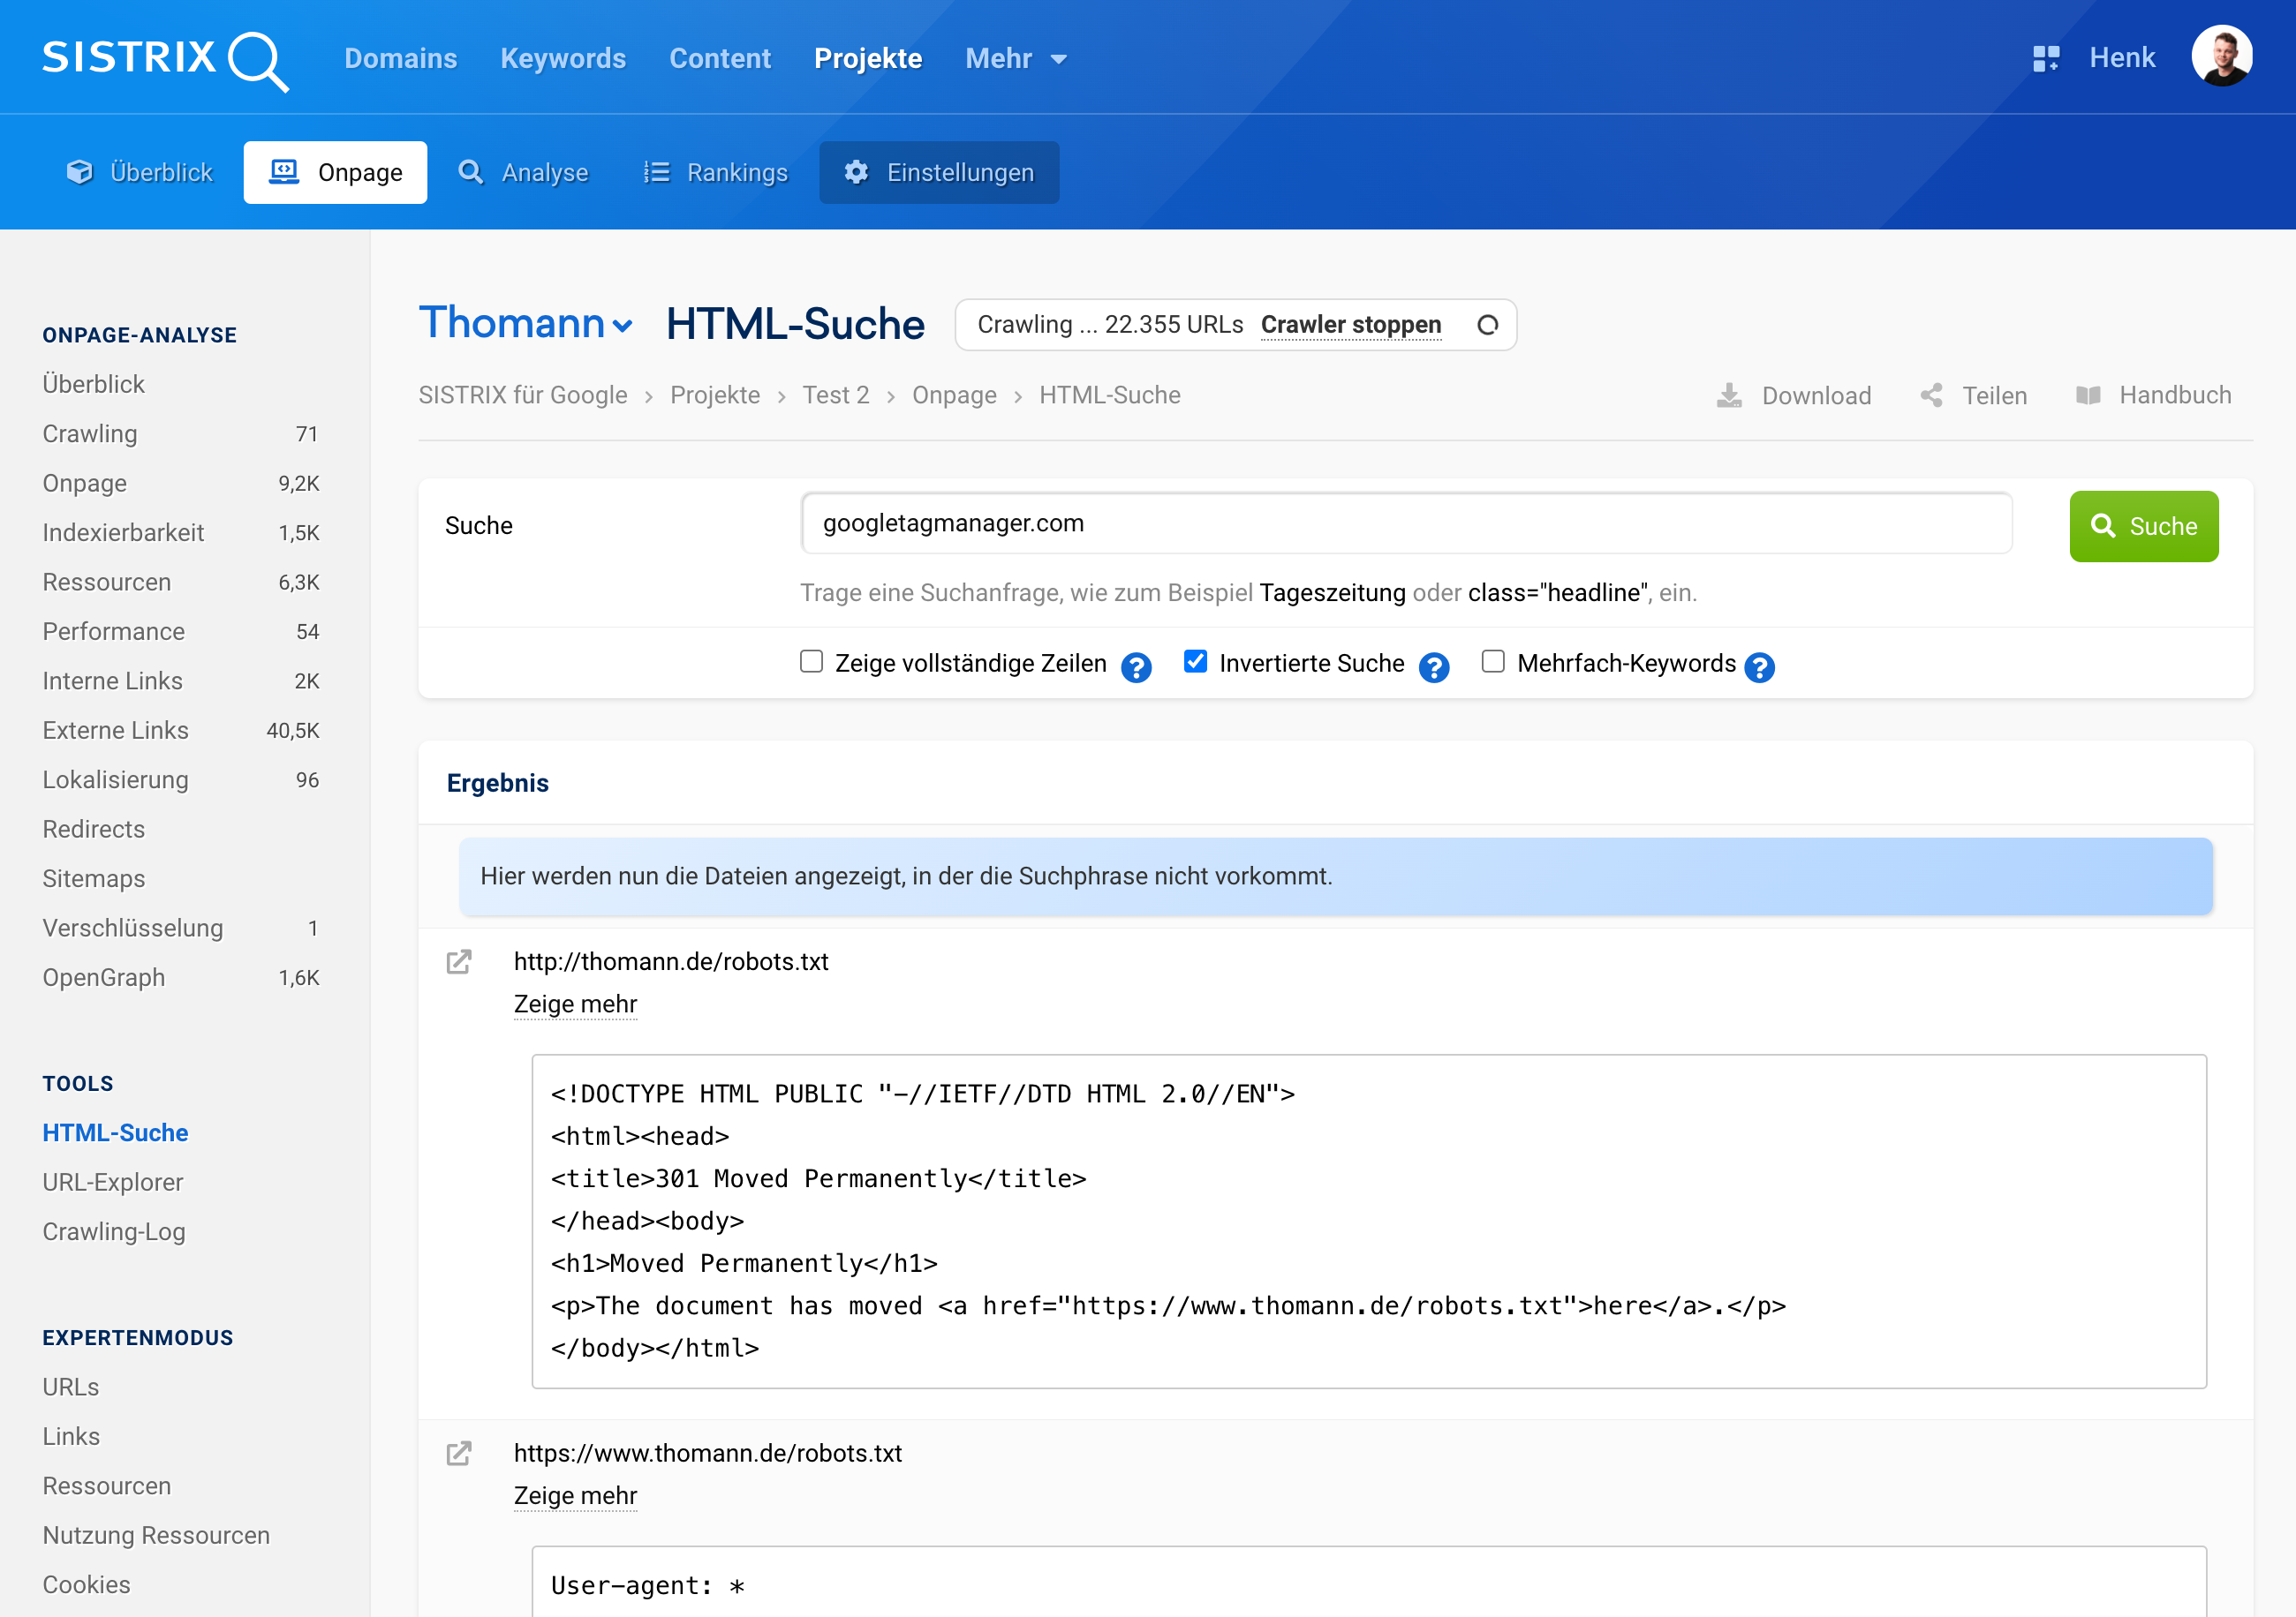Go to the Test 2 breadcrumb
This screenshot has height=1617, width=2296.
836,395
